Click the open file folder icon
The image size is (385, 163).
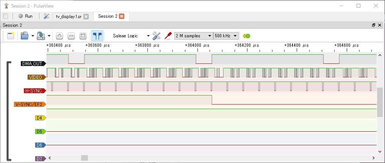click(24, 36)
